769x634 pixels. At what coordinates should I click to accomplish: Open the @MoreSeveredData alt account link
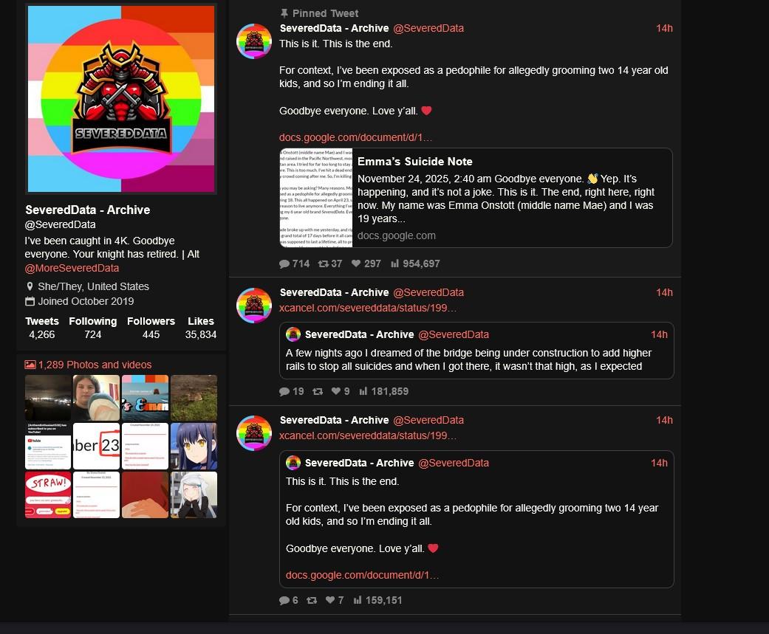tap(72, 268)
